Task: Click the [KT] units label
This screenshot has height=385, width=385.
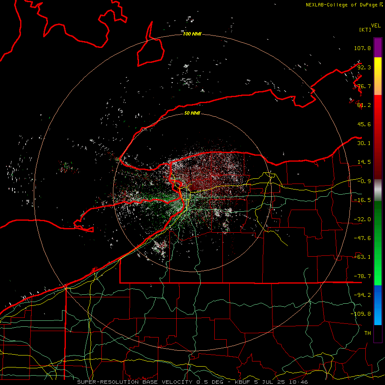Action: click(x=365, y=30)
